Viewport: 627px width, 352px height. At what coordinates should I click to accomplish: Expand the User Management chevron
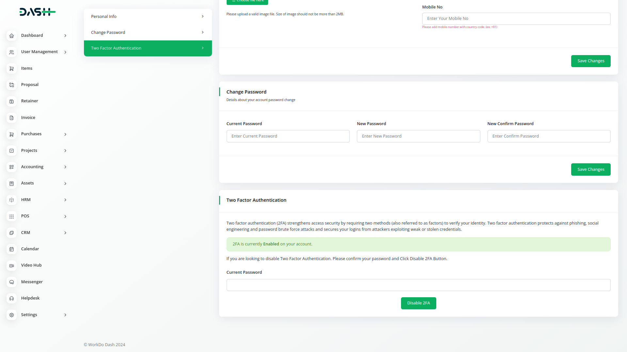pyautogui.click(x=65, y=52)
